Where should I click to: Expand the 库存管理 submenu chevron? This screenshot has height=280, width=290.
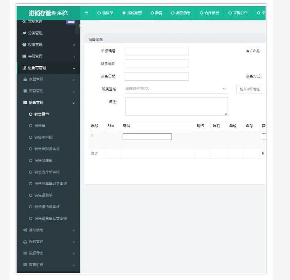[x=74, y=92]
